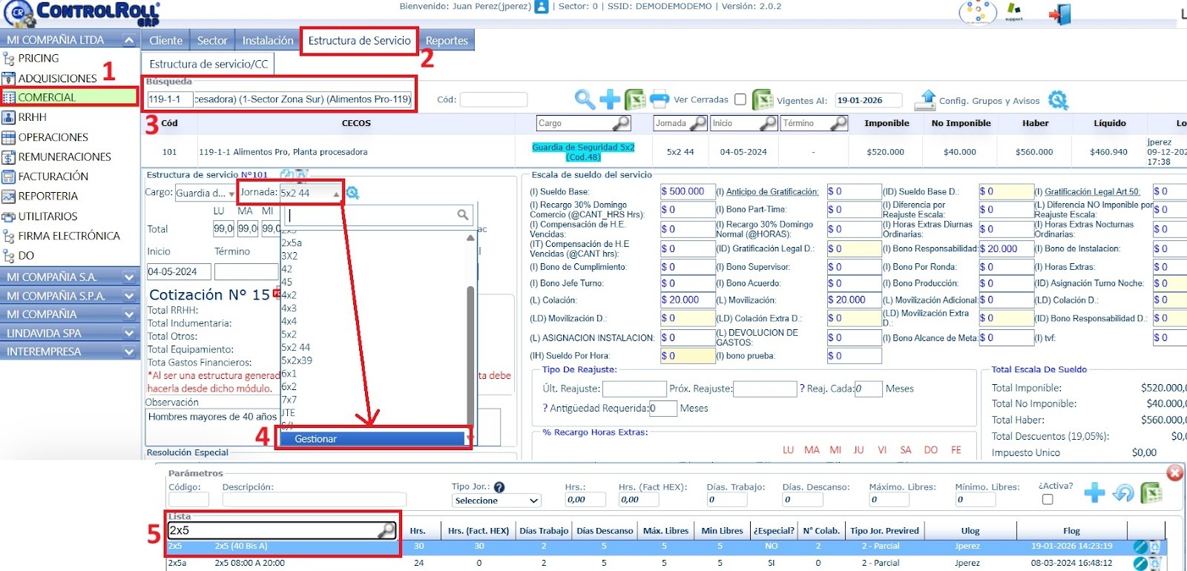Close the Parámetros panel with red X
This screenshot has width=1187, height=571.
(x=1174, y=472)
